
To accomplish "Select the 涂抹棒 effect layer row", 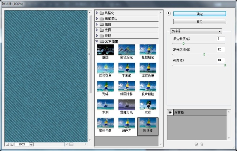I will [x=198, y=112].
